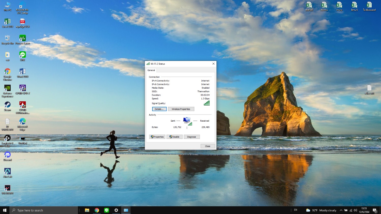Open Google Chrome desktop shortcut
381x214 pixels.
(7, 72)
